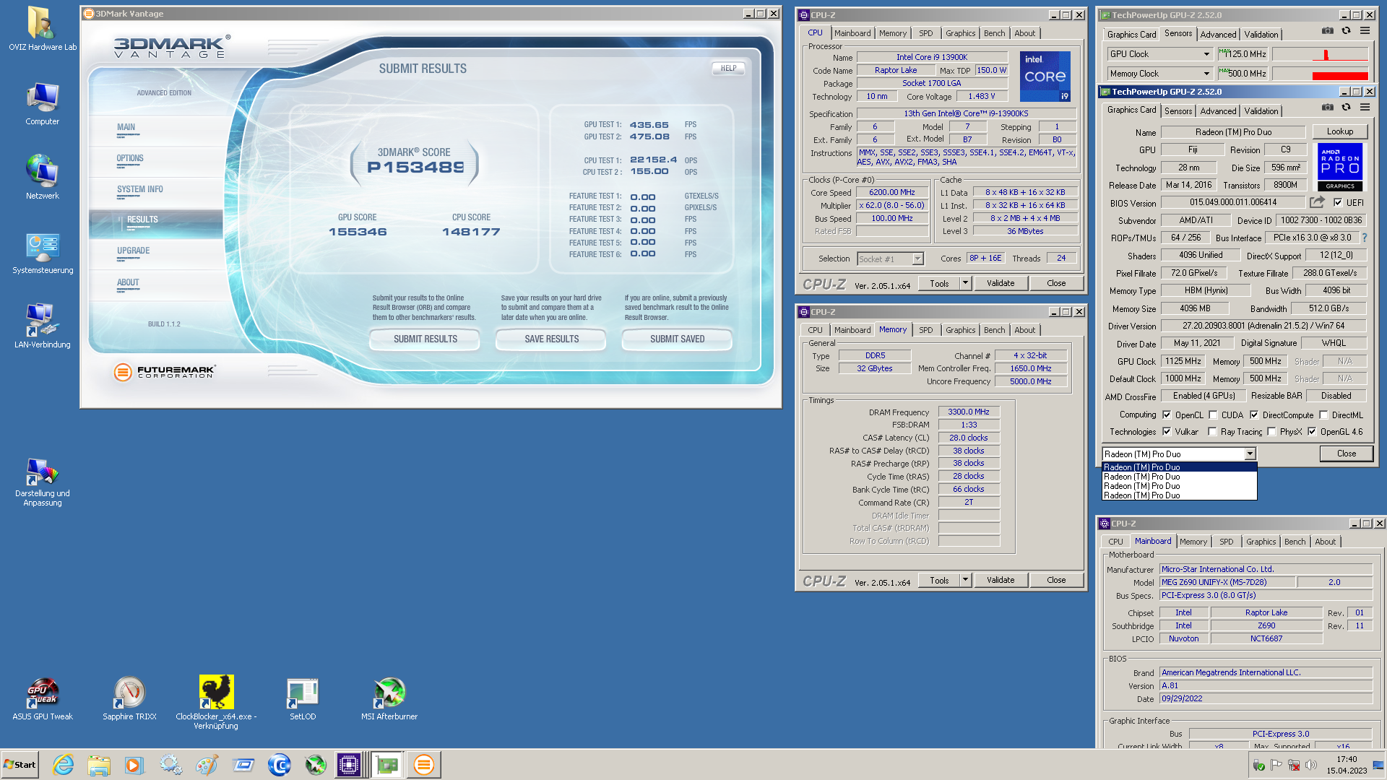Select the Systemsteuerung desktop icon
Viewport: 1387px width, 780px height.
[43, 253]
